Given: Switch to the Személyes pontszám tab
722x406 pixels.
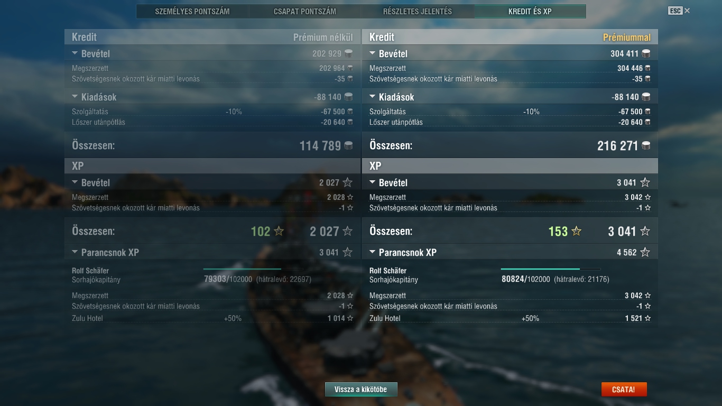Looking at the screenshot, I should 192,11.
